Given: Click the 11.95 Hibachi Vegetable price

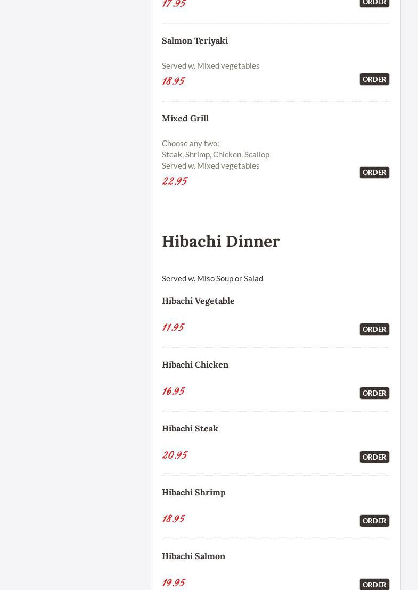Looking at the screenshot, I should 173,327.
